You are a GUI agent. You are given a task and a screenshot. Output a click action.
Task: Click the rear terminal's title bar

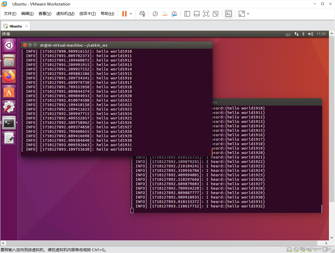(267, 102)
